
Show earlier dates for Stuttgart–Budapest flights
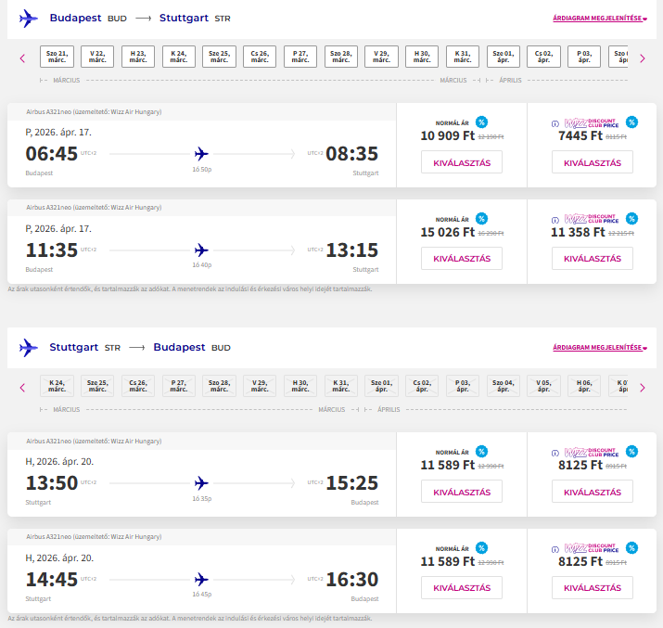(22, 387)
